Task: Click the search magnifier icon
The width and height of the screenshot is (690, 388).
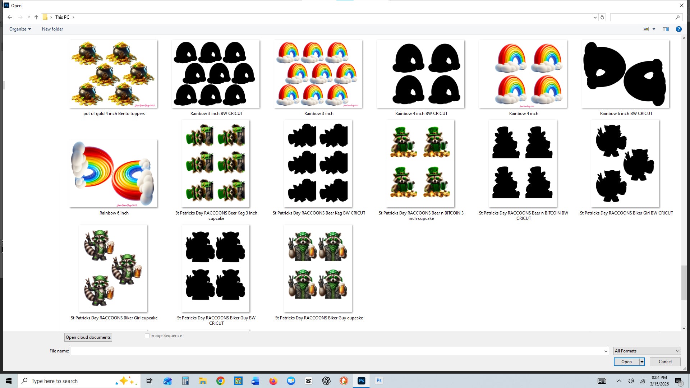Action: 677,17
